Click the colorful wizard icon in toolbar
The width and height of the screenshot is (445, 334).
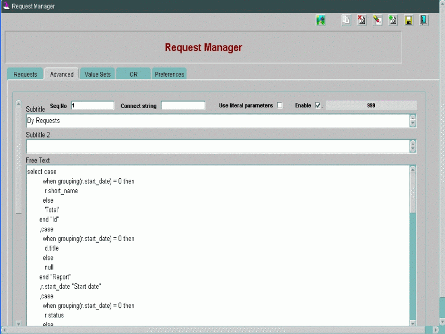[x=320, y=21]
